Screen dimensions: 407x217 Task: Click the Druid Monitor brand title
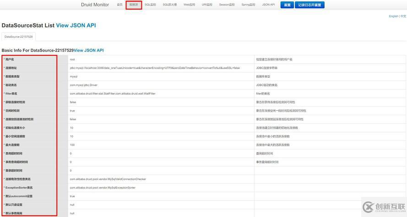tap(95, 5)
